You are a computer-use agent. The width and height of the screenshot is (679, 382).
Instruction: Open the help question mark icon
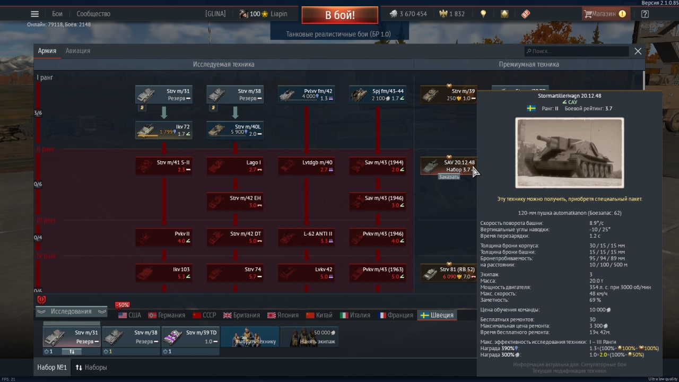click(645, 14)
